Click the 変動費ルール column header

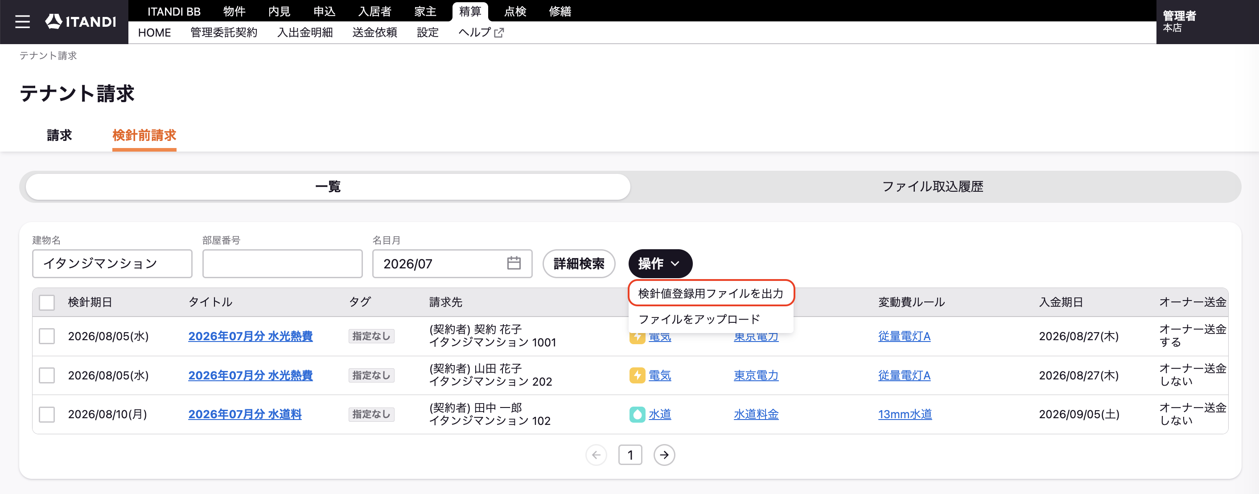[x=911, y=302]
